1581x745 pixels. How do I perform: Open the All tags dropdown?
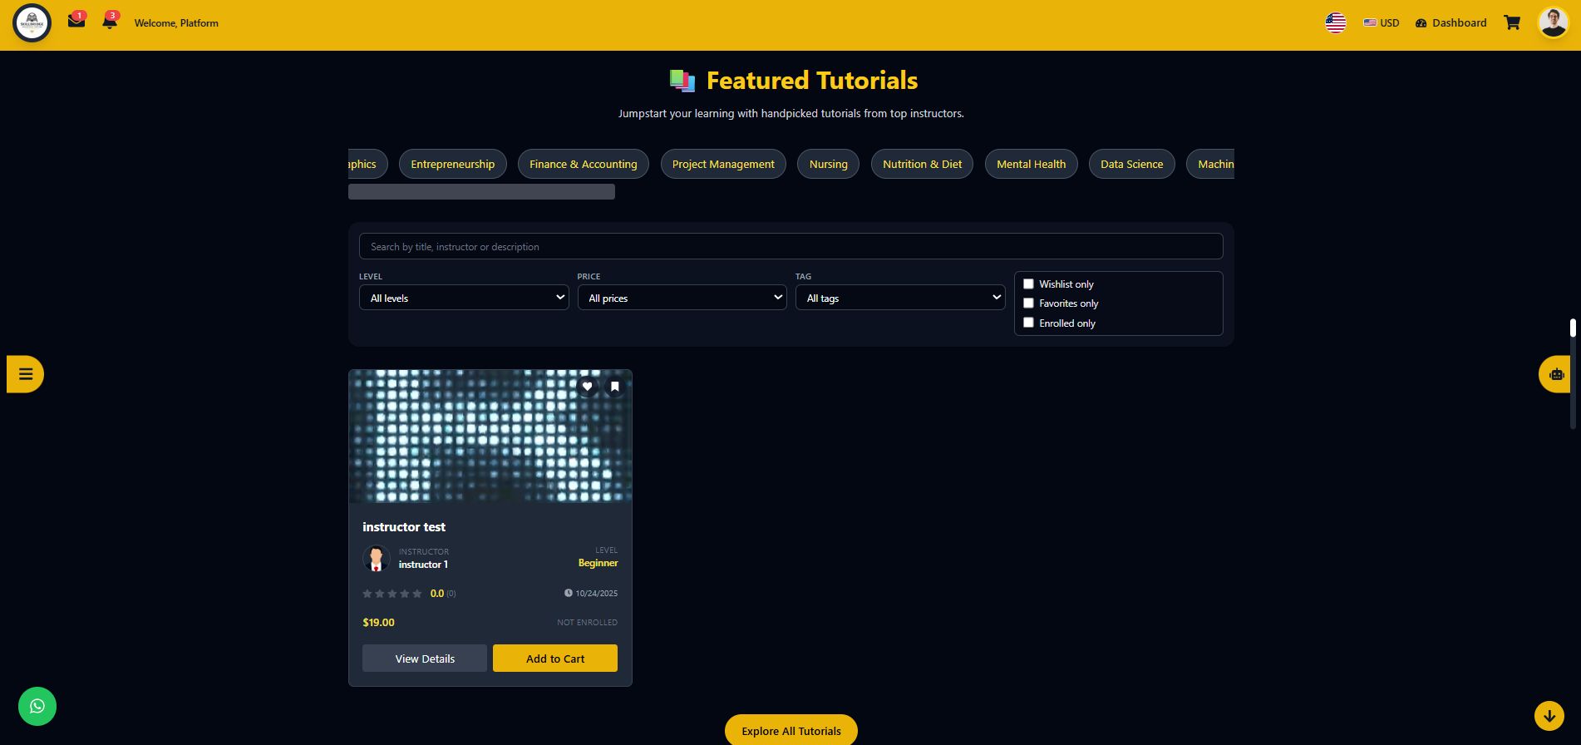pyautogui.click(x=900, y=298)
